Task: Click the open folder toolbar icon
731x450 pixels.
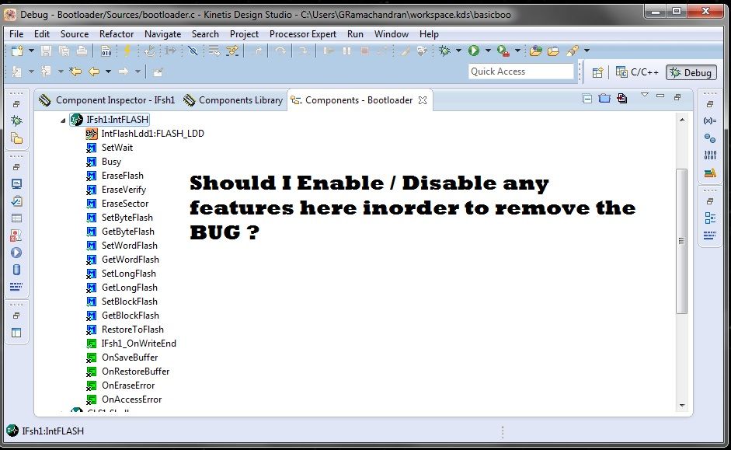Action: click(x=553, y=51)
